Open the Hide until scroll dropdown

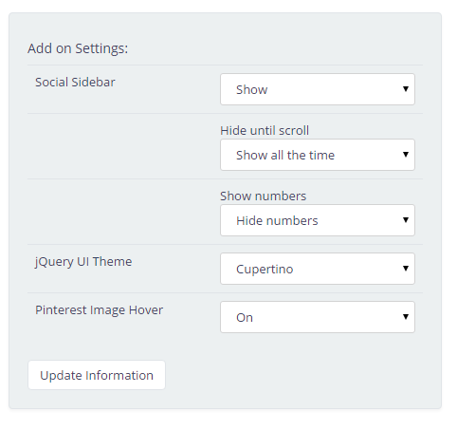pos(318,155)
